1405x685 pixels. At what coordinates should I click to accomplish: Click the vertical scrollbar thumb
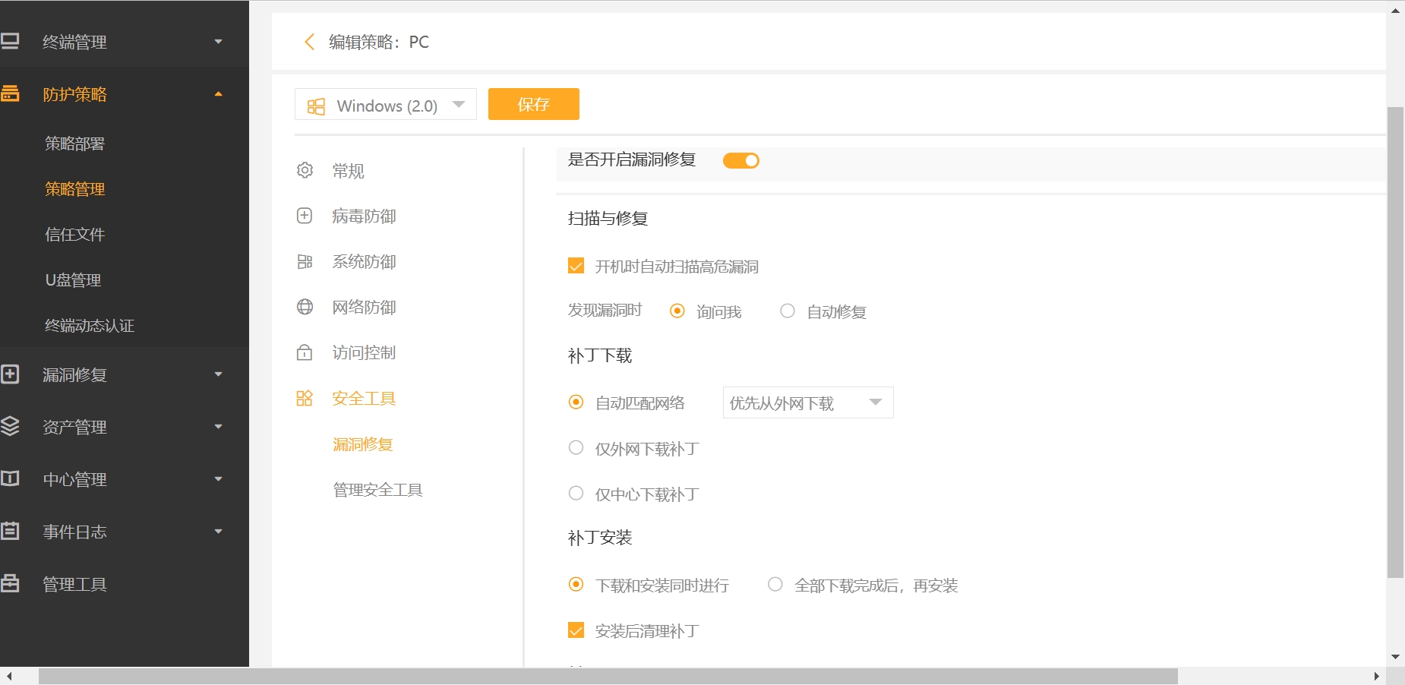click(1395, 342)
